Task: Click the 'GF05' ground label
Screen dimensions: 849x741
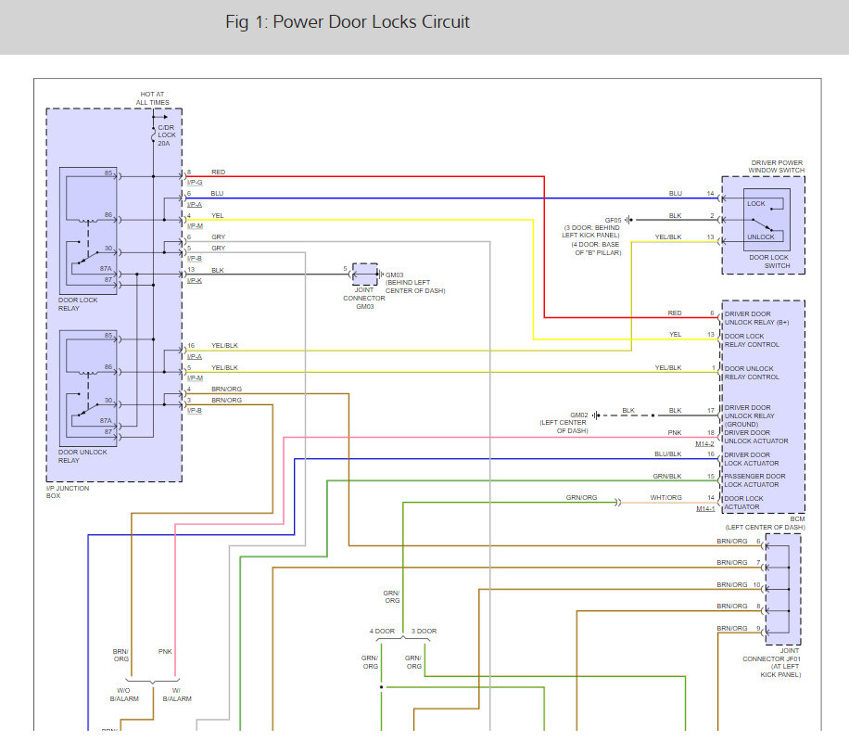Action: [613, 221]
